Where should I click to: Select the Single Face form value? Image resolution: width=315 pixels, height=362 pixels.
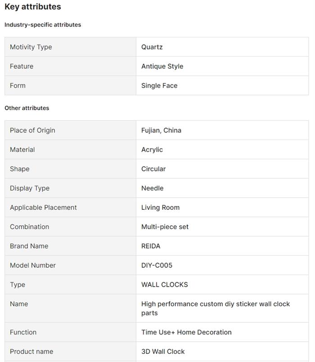pos(159,86)
